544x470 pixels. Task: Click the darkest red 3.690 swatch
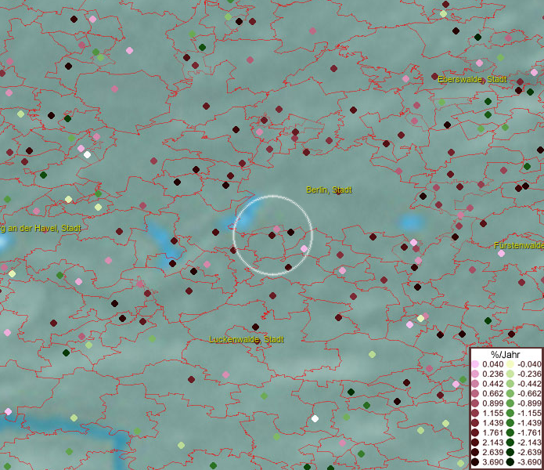coord(475,462)
